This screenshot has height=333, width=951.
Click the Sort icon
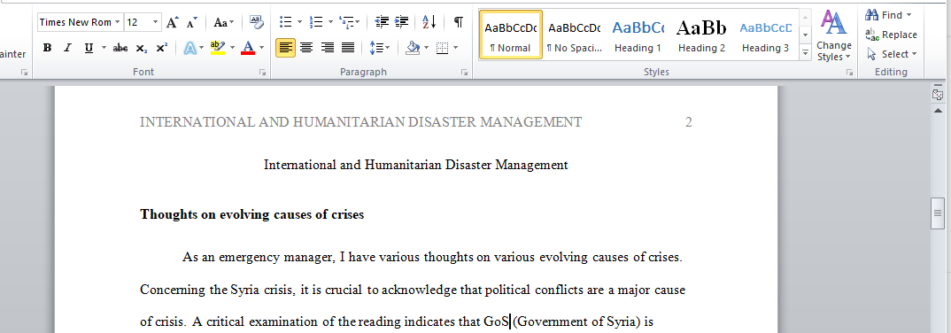click(x=429, y=22)
